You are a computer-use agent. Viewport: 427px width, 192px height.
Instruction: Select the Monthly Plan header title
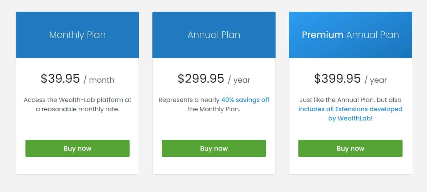(x=77, y=35)
